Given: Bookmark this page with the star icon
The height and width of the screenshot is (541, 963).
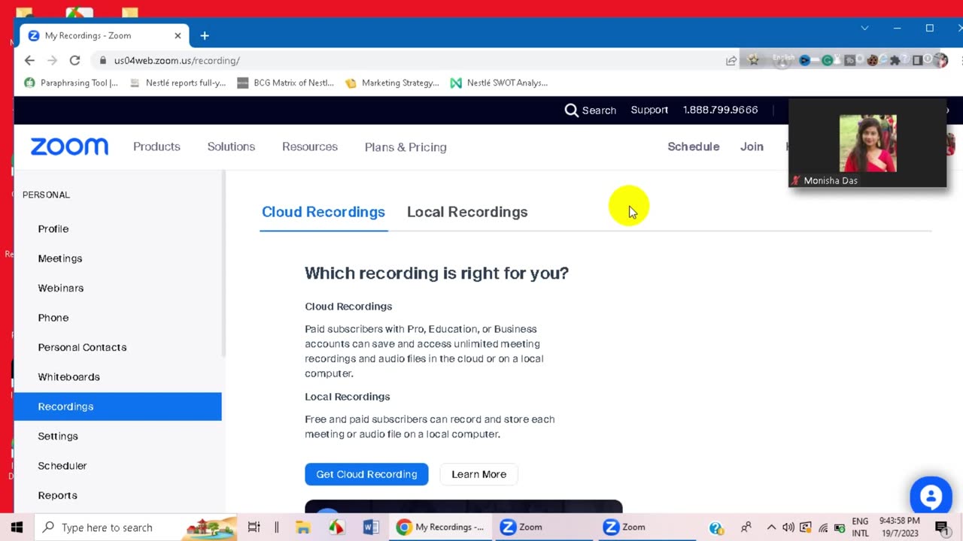Looking at the screenshot, I should coord(753,60).
